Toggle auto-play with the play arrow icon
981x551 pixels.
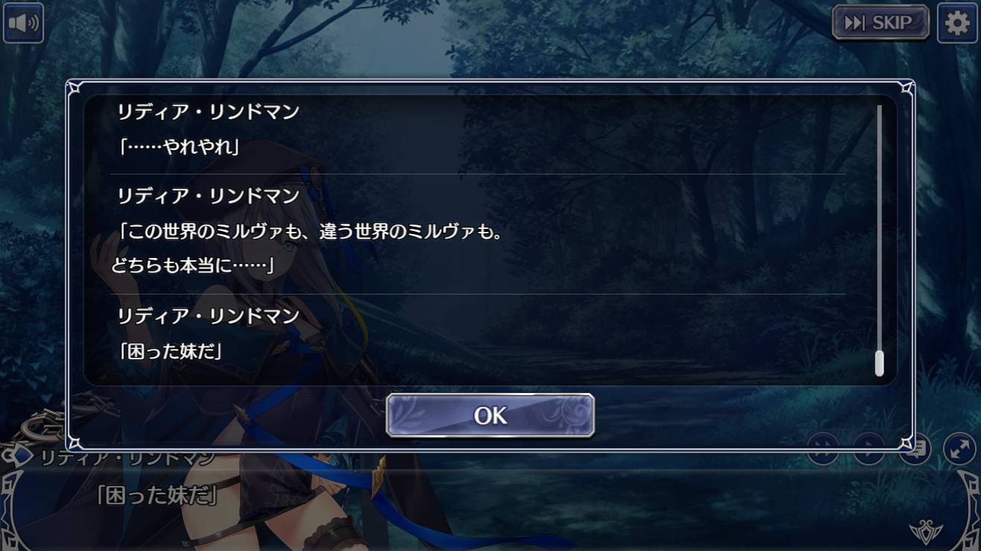pos(868,450)
